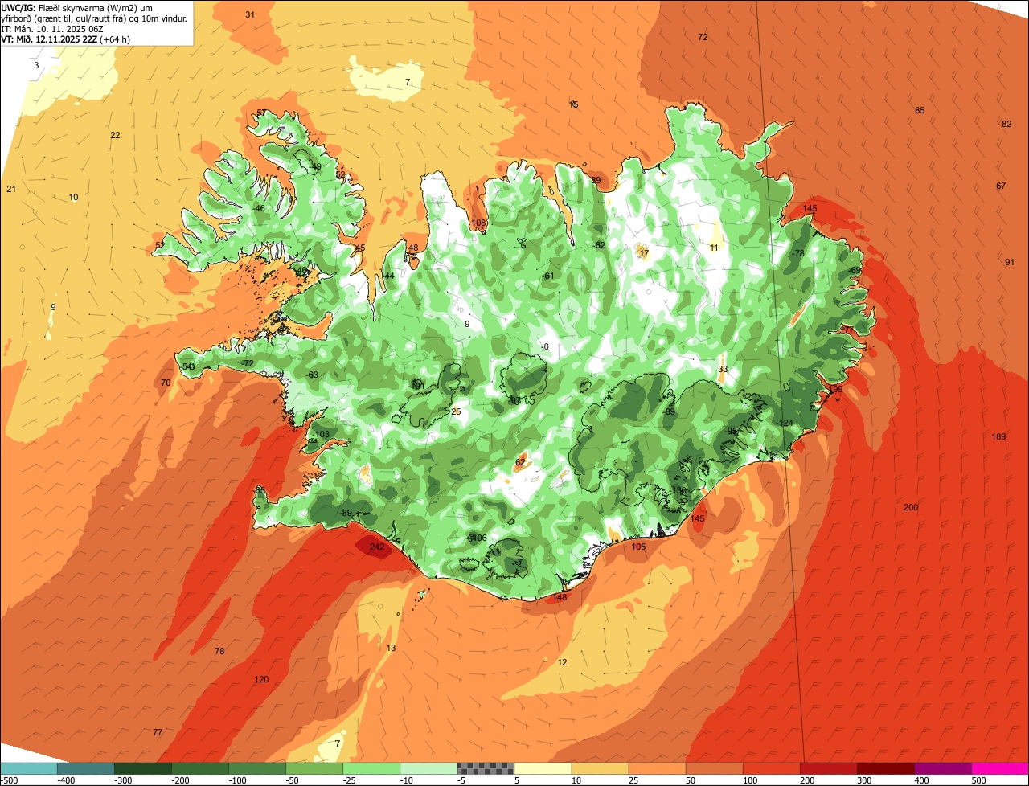Select the legend label -50
The height and width of the screenshot is (786, 1029).
(293, 780)
